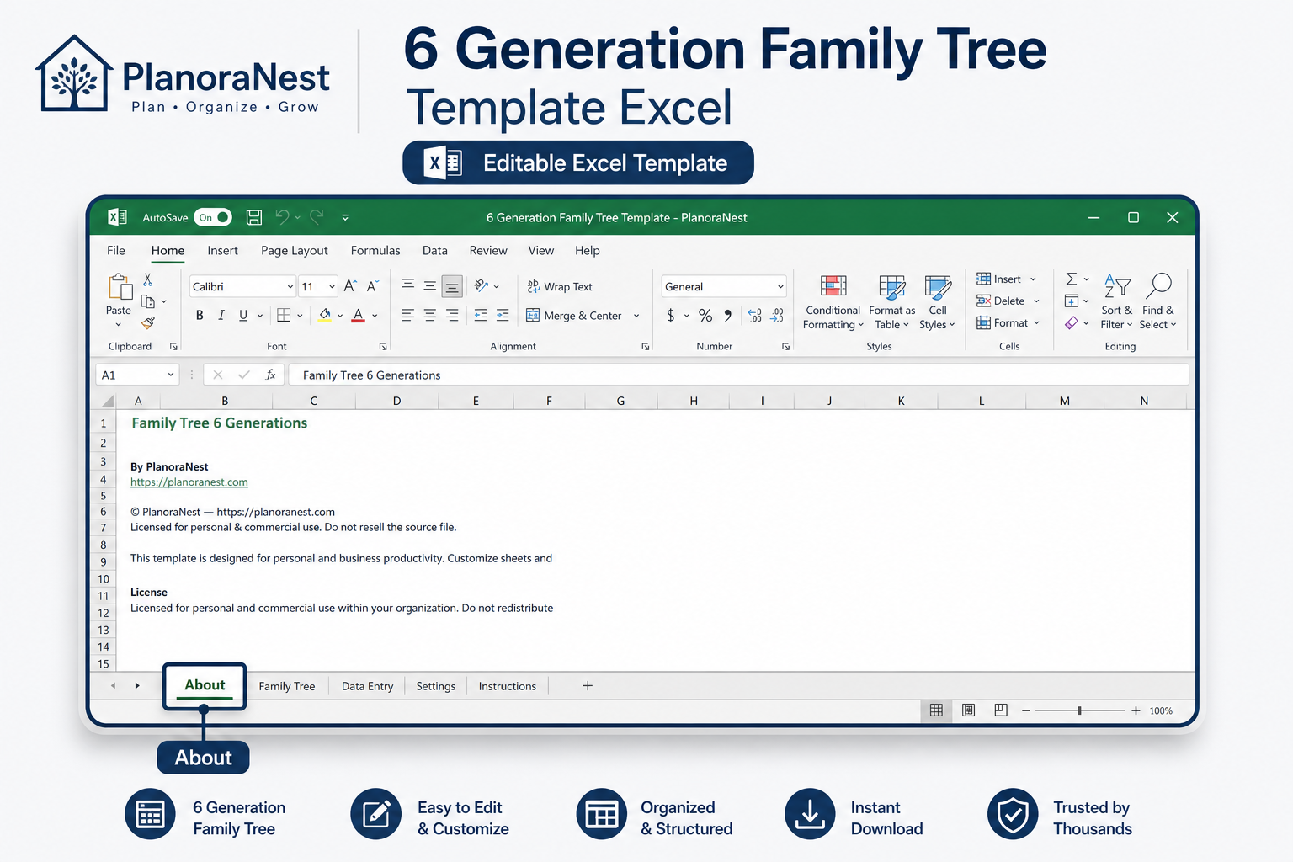Adjust the zoom slider handle

click(1079, 710)
